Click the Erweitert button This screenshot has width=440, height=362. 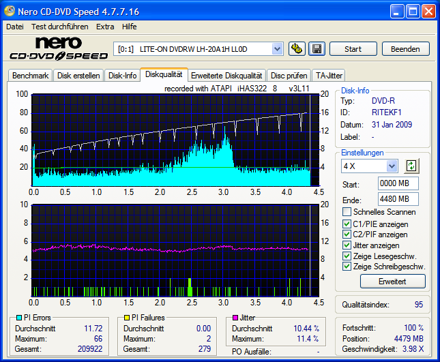[392, 282]
